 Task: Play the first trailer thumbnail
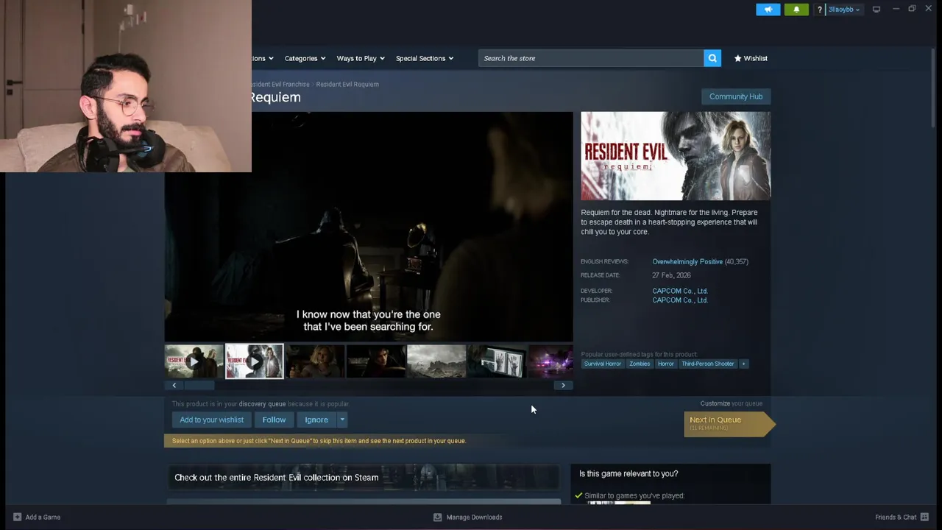click(194, 361)
